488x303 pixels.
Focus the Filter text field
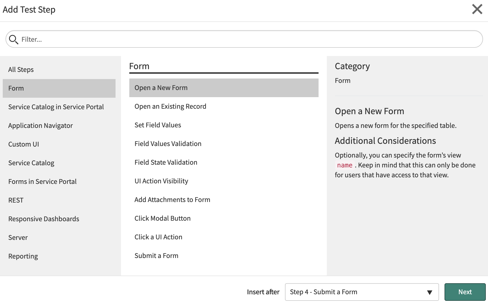pos(244,39)
